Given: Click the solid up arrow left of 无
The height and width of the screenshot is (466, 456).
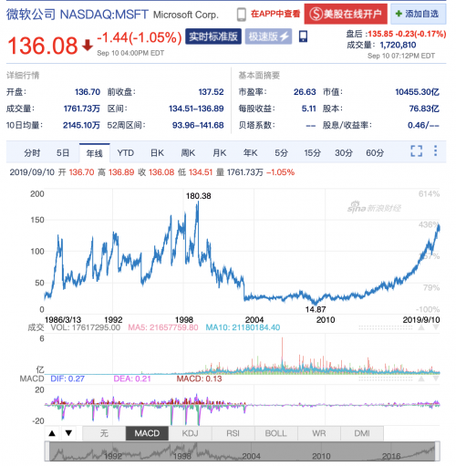Looking at the screenshot, I should [x=52, y=433].
